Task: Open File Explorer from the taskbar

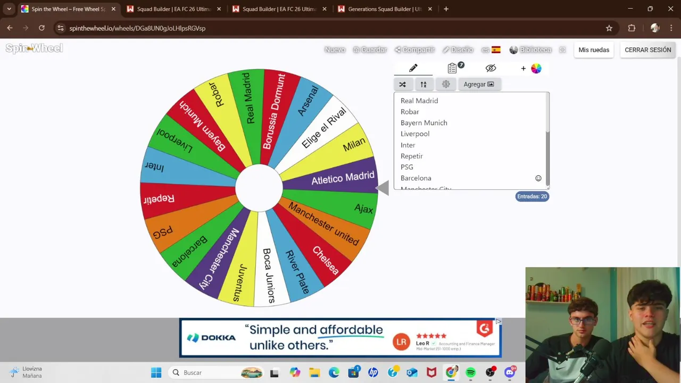Action: point(314,373)
